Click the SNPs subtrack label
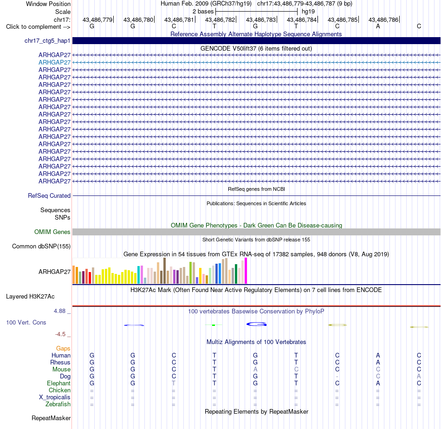441x429 pixels. coord(63,217)
